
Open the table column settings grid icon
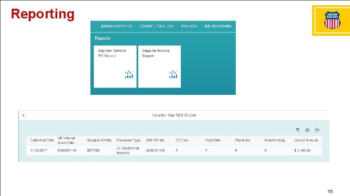(307, 130)
